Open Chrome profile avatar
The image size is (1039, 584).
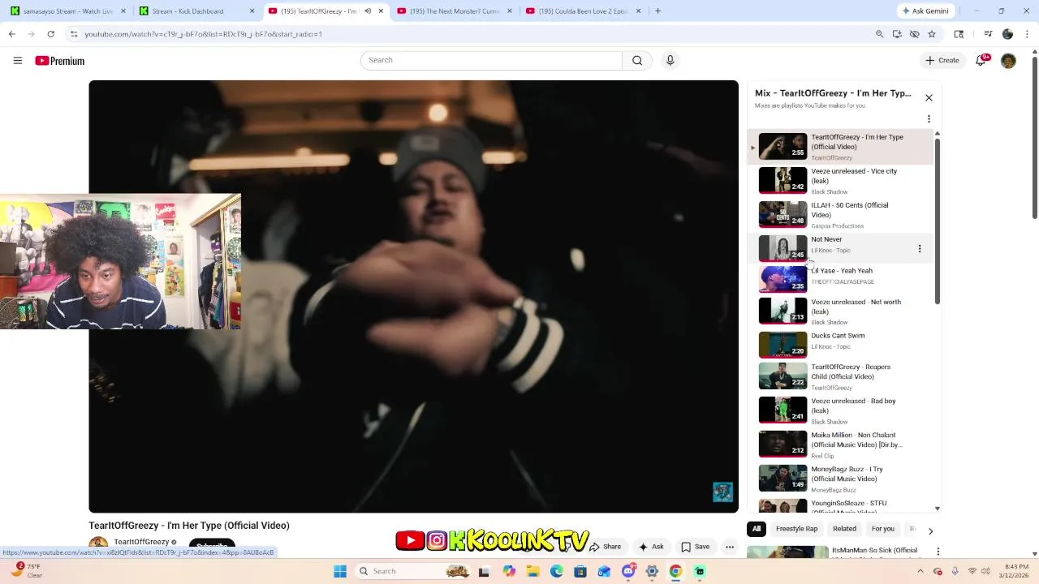click(x=1007, y=34)
